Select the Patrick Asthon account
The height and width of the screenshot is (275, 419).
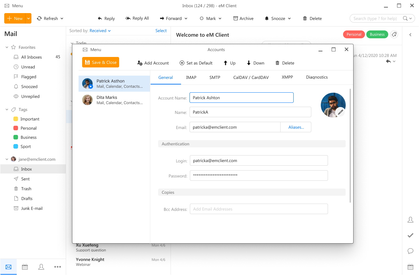pos(114,83)
